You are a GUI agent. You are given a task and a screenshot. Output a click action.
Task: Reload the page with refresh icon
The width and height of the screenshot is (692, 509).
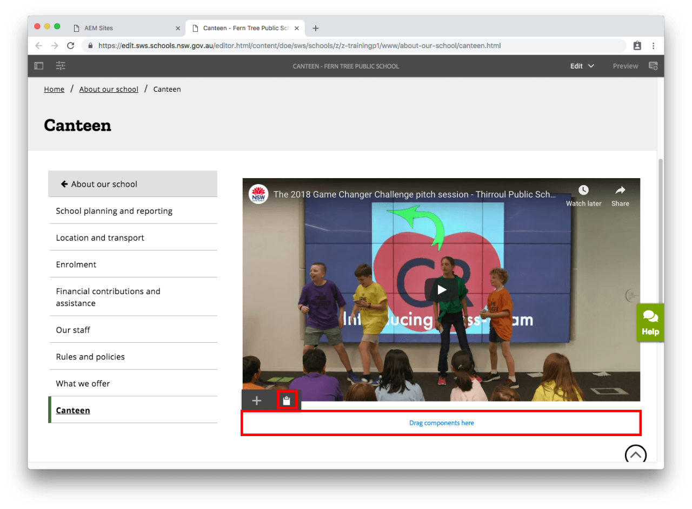(x=70, y=46)
